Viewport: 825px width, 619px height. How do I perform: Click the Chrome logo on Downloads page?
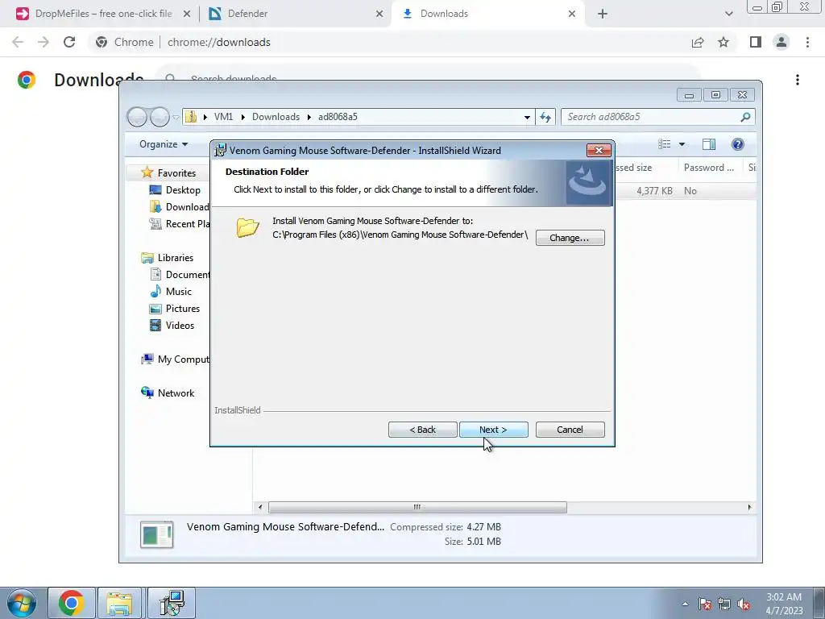pyautogui.click(x=27, y=80)
